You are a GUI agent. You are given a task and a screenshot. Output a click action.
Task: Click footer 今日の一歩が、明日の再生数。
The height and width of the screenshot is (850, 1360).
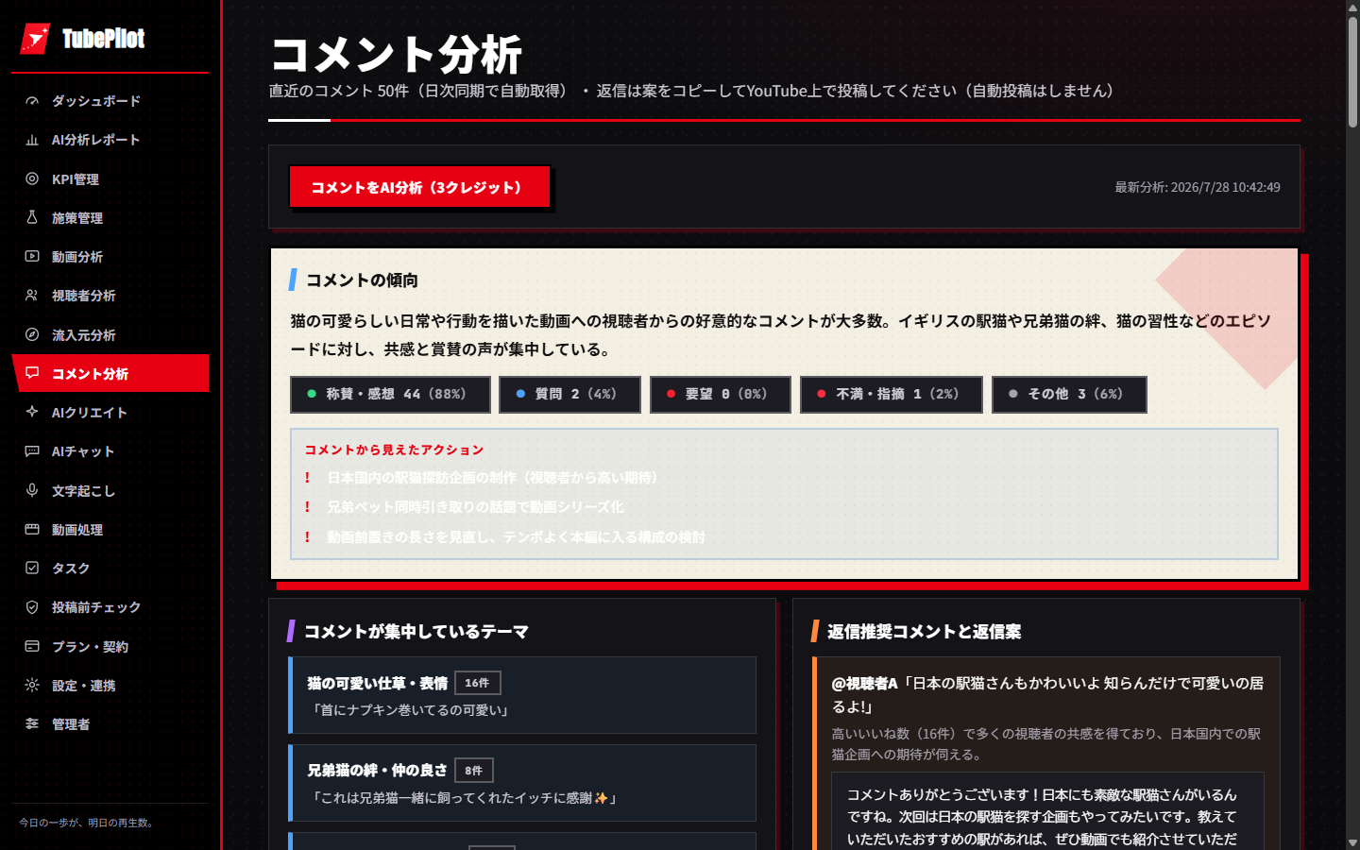pyautogui.click(x=89, y=823)
